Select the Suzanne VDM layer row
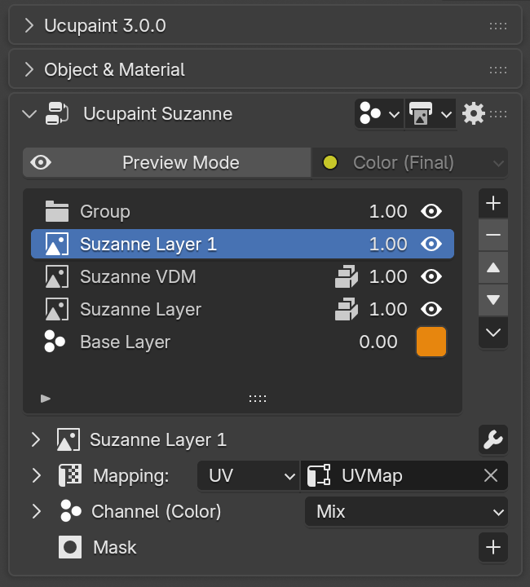 [242, 276]
